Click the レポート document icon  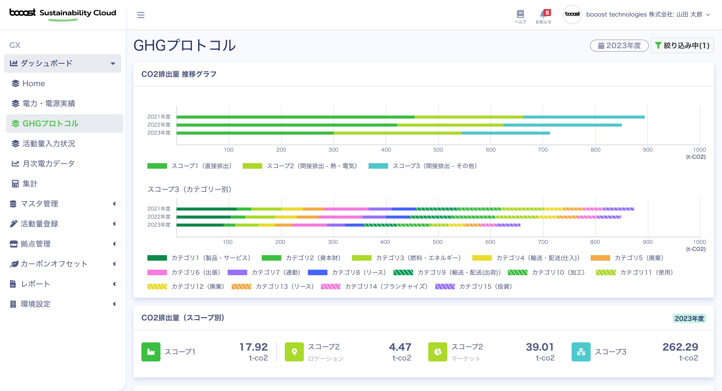click(x=13, y=284)
